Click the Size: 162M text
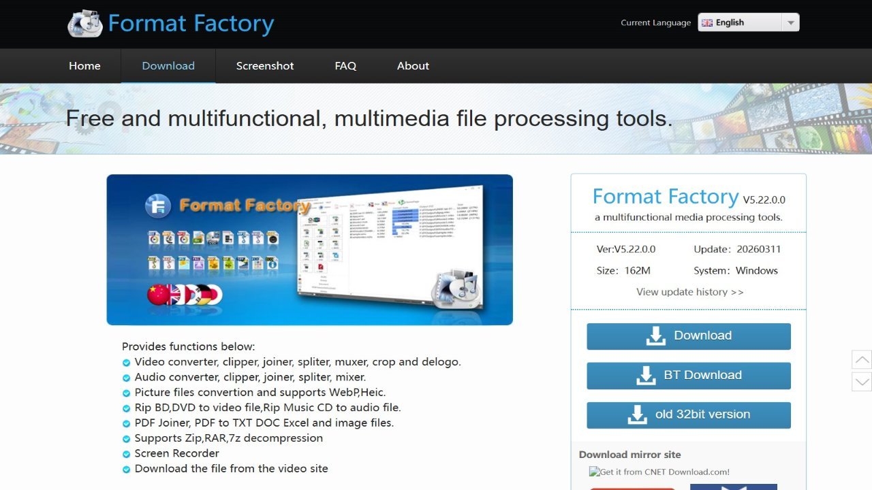This screenshot has width=872, height=490. (623, 270)
